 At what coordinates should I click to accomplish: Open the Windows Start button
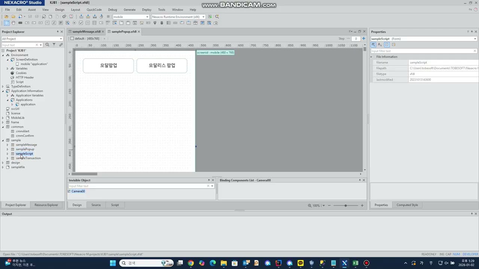click(x=113, y=263)
